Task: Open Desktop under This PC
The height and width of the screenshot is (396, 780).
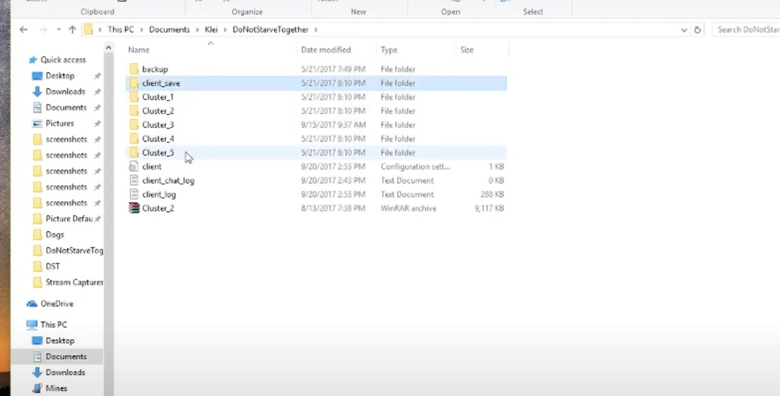Action: click(x=60, y=341)
